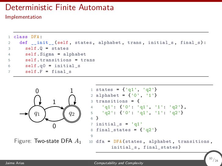Viewport: 222px width, 166px height.
Task: Click the "alphabet = {'0', '1'}" line
Action: click(x=126, y=96)
